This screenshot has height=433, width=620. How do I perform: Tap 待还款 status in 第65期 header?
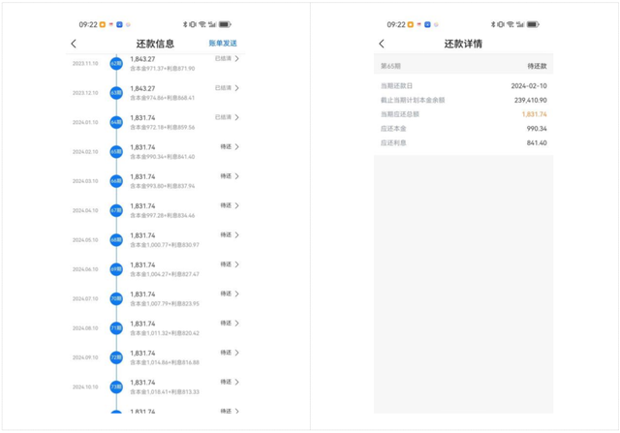click(537, 66)
